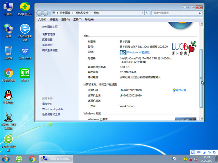Click the 360 security tray icon

[185, 159]
